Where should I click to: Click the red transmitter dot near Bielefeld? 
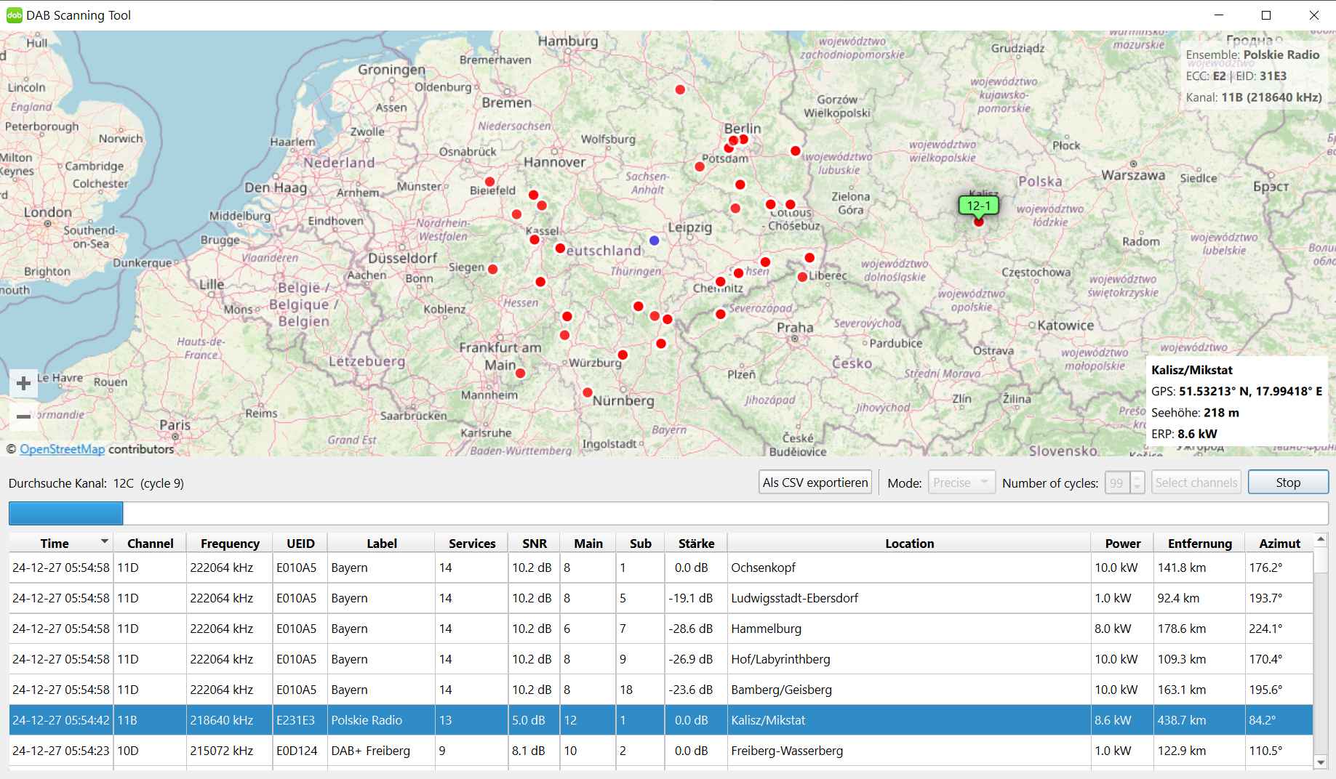489,182
